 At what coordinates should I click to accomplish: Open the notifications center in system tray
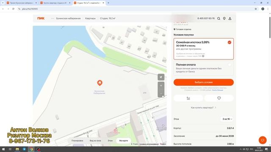(266, 149)
